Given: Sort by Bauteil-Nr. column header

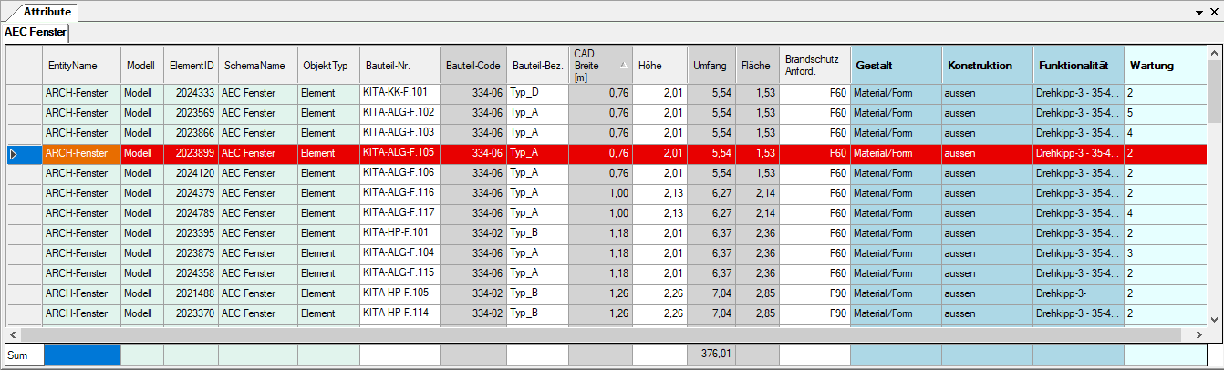Looking at the screenshot, I should (x=399, y=66).
